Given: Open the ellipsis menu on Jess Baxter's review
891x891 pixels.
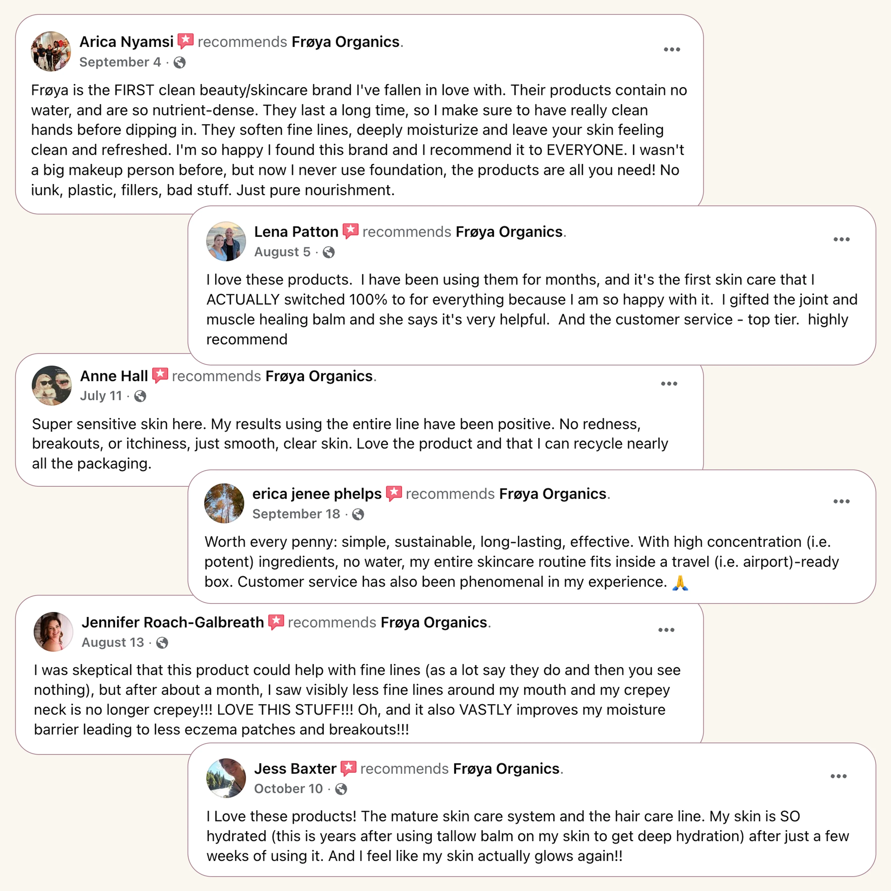Looking at the screenshot, I should click(x=838, y=776).
